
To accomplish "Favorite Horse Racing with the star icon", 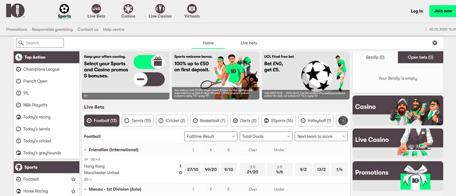I will [x=73, y=191].
